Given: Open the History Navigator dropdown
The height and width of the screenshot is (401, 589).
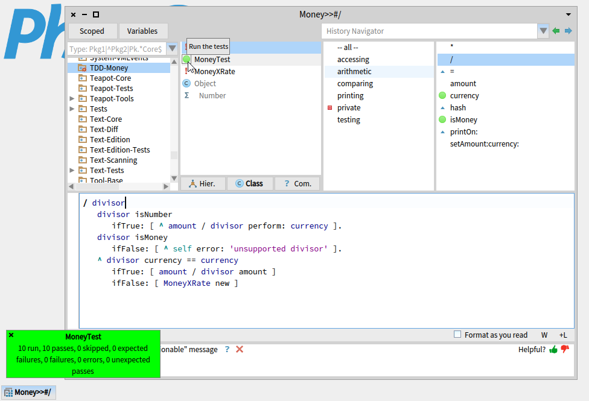Looking at the screenshot, I should click(x=543, y=31).
